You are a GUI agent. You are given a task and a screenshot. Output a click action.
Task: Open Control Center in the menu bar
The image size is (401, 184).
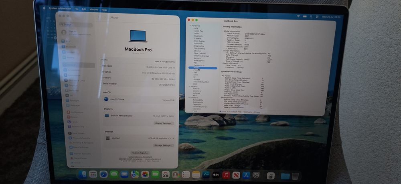pos(317,17)
